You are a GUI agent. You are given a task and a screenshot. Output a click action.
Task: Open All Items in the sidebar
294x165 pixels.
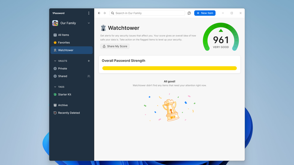[x=72, y=35]
